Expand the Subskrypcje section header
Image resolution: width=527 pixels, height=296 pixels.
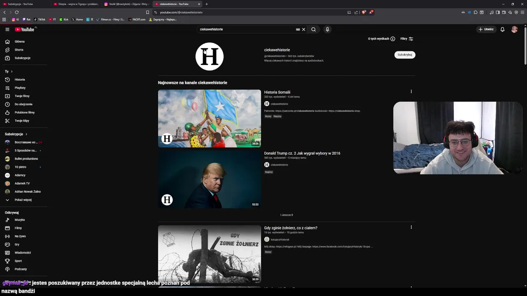click(x=16, y=134)
